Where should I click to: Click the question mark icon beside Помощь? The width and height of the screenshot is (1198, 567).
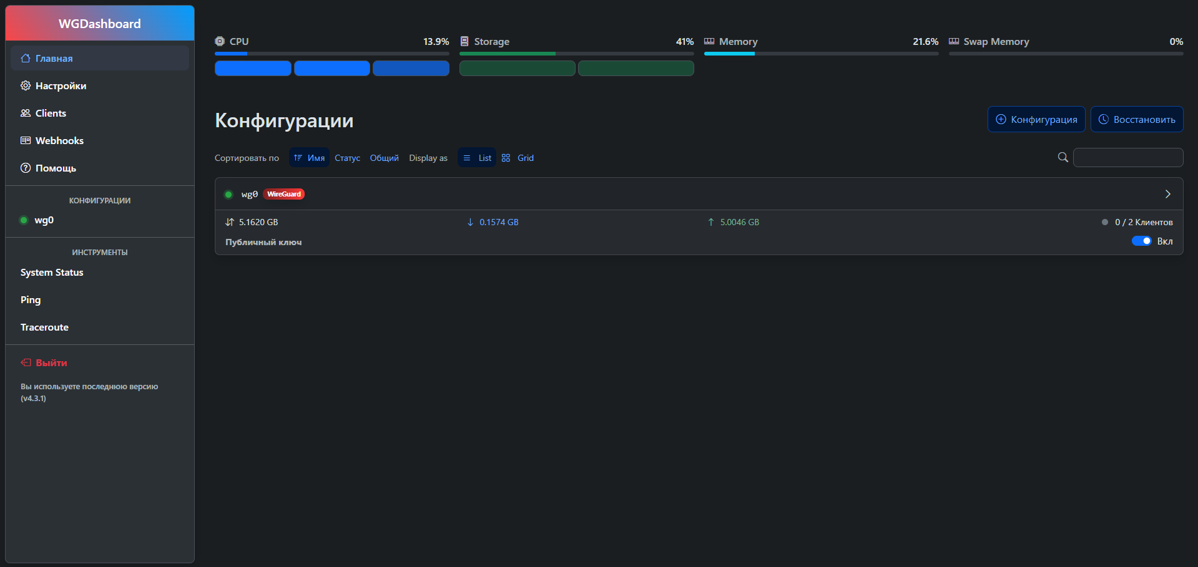pos(26,168)
